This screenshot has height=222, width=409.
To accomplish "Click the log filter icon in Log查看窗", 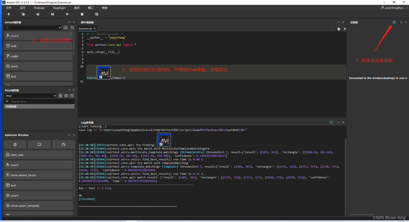I will pos(331,122).
